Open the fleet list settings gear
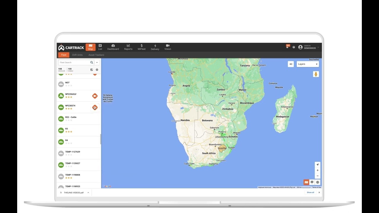379x213 pixels. (x=97, y=70)
